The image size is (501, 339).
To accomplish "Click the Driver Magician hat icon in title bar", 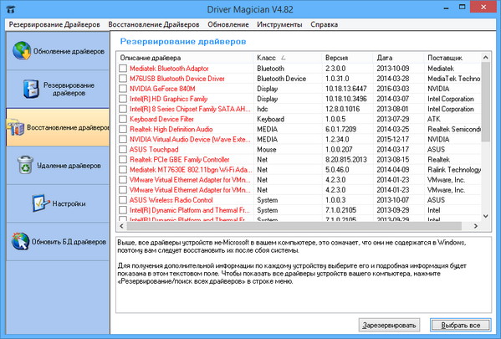I will (x=11, y=9).
